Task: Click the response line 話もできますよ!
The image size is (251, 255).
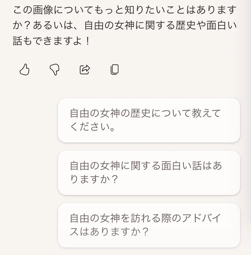Action: click(51, 41)
